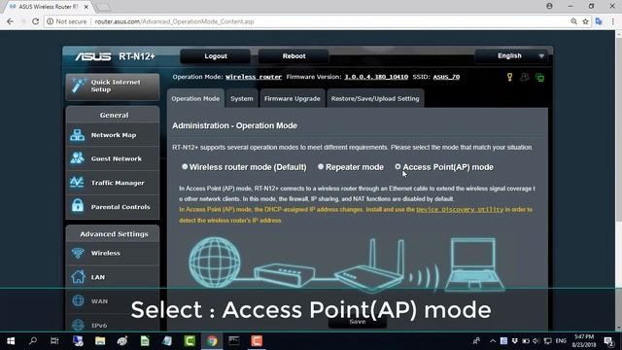Viewport: 622px width, 350px height.
Task: Switch to the System tab
Action: [242, 98]
